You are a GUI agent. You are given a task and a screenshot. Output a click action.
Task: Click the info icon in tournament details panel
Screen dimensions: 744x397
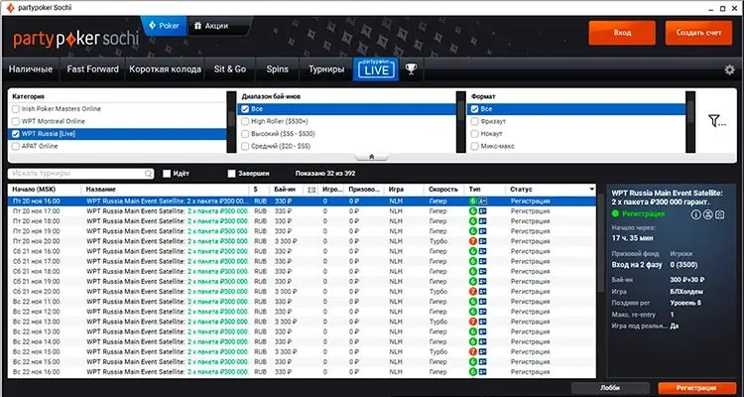point(696,214)
